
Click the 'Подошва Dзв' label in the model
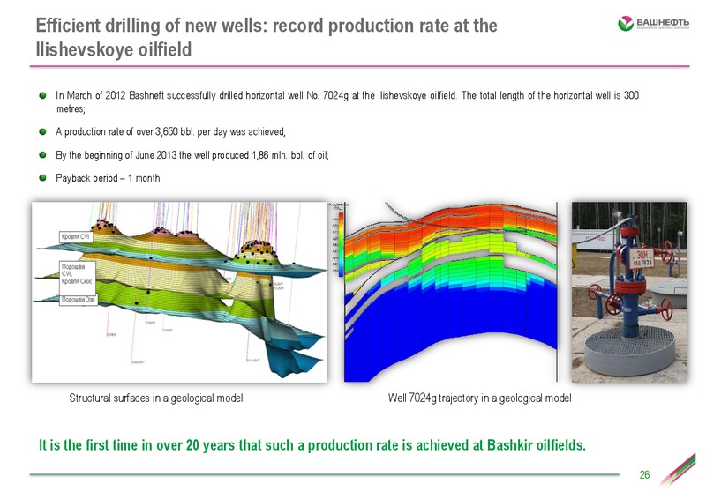pos(79,299)
